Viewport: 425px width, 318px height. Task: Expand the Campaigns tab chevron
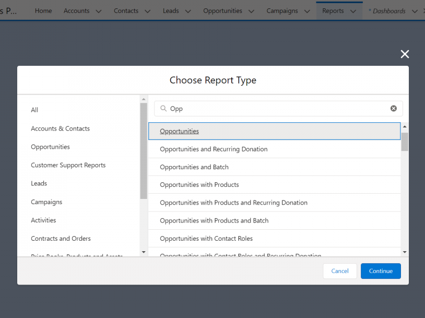click(306, 10)
